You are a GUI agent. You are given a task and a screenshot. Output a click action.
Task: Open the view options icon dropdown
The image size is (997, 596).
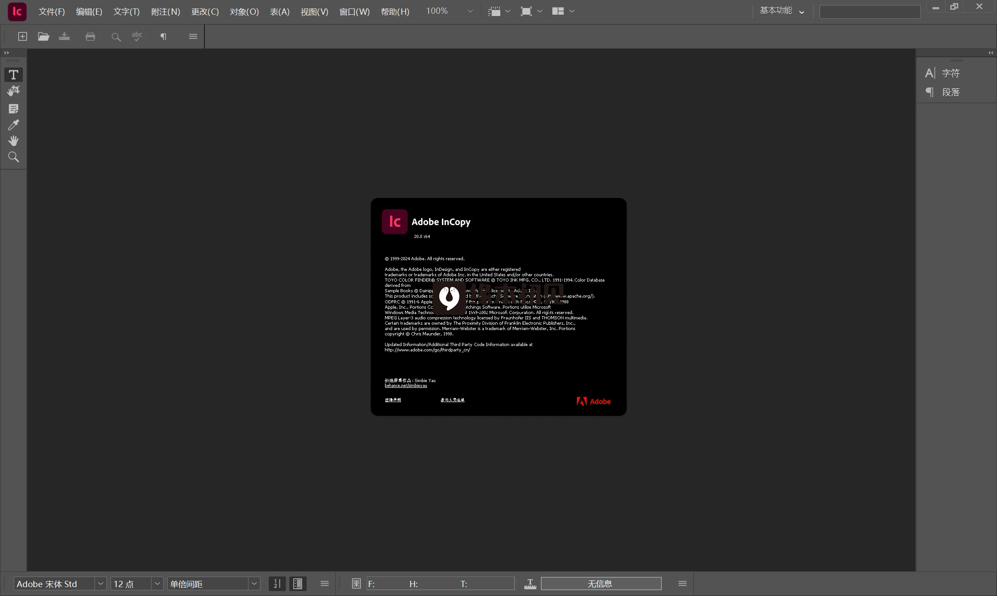[x=499, y=11]
